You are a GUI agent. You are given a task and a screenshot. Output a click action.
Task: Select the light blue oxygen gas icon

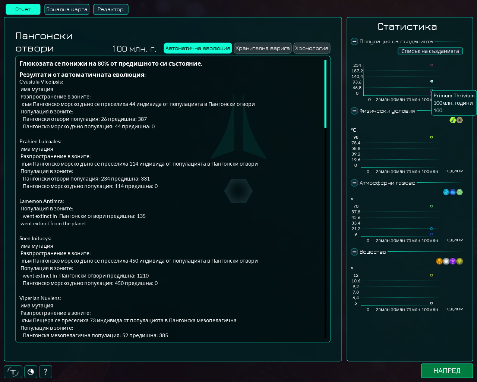[446, 192]
